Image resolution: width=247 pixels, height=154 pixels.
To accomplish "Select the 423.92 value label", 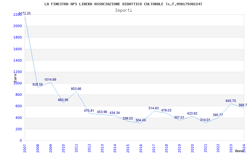I will [192, 113].
